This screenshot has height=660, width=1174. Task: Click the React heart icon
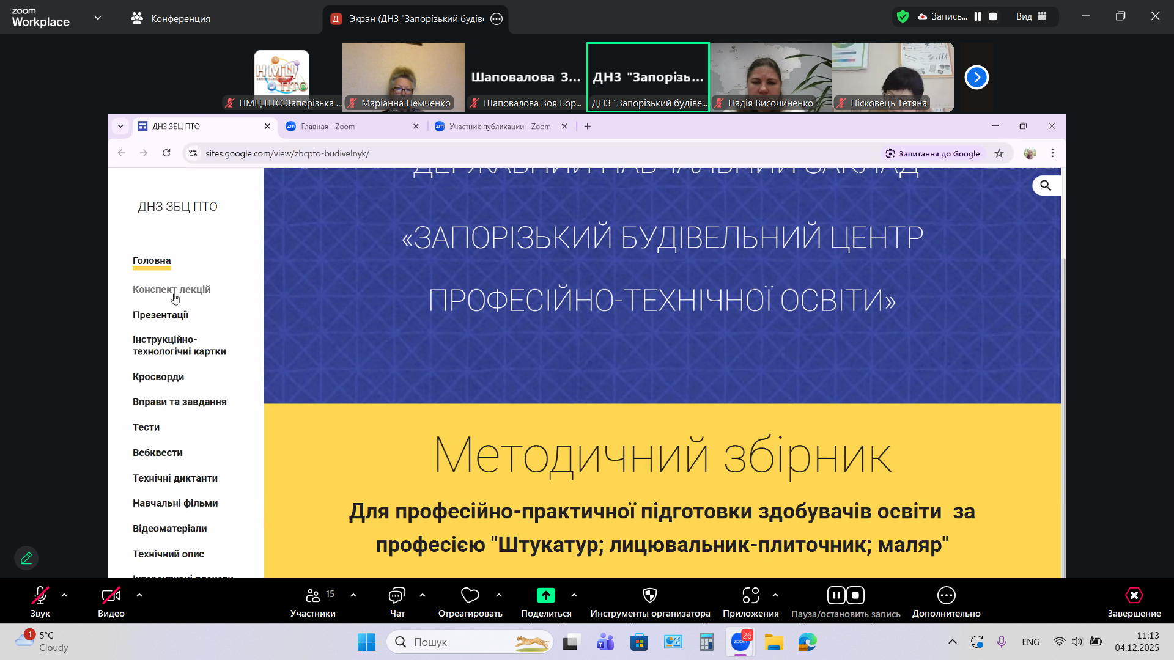coord(470,595)
